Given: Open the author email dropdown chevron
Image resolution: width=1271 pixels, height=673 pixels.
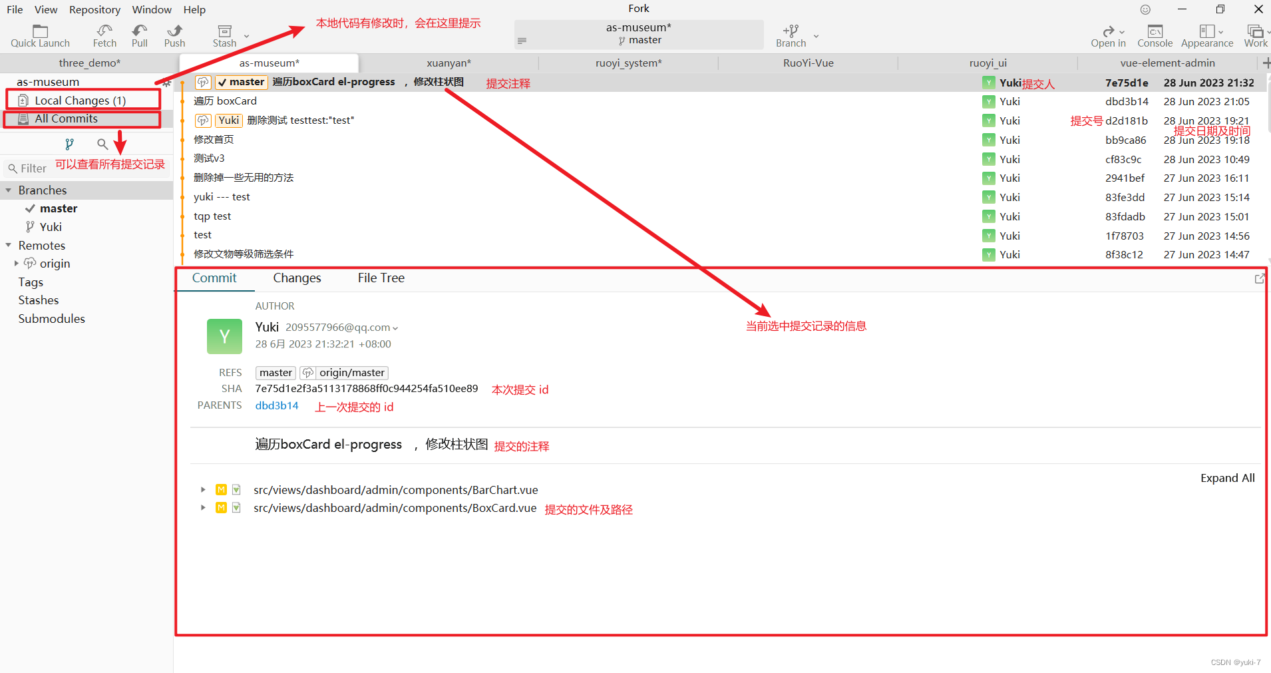Looking at the screenshot, I should (x=395, y=328).
